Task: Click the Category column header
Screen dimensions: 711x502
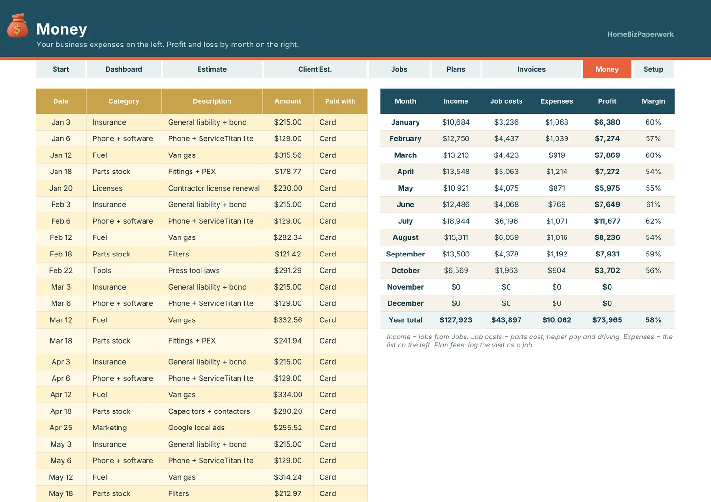Action: [124, 101]
